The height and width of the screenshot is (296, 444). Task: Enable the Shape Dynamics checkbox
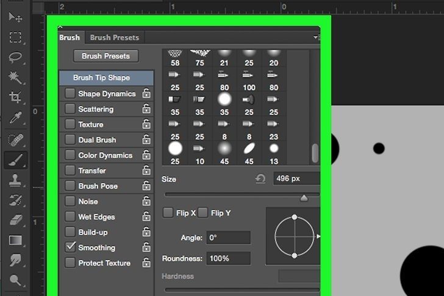click(x=70, y=94)
